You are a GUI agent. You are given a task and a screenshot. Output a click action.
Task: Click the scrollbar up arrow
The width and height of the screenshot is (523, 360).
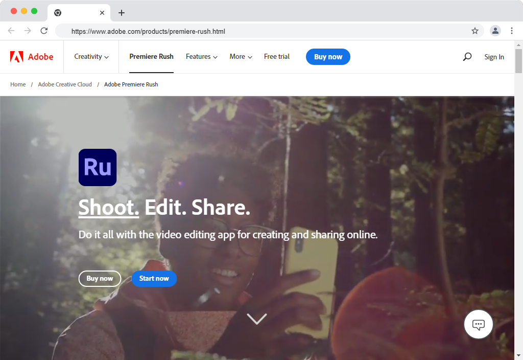click(518, 45)
